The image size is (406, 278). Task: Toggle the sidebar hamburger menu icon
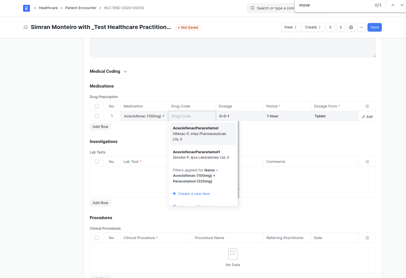pos(26,27)
